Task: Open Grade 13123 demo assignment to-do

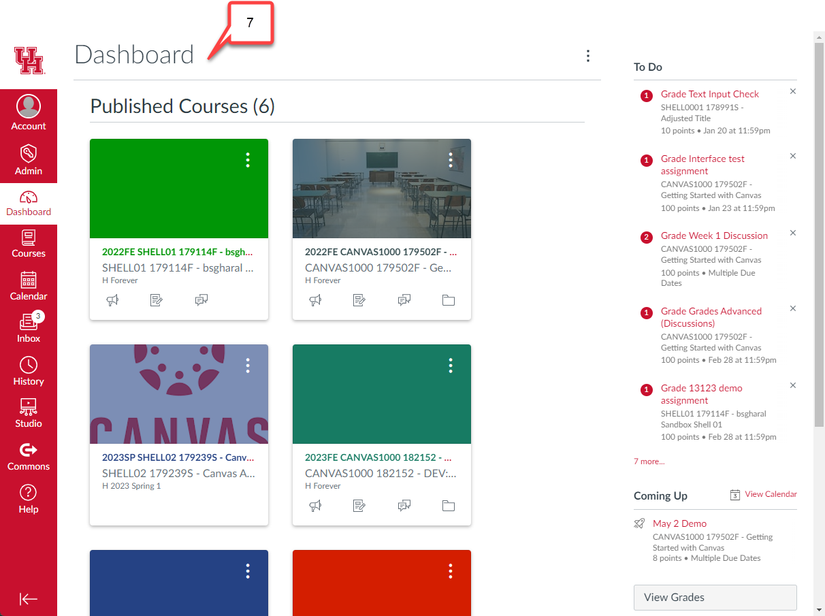Action: (x=702, y=394)
